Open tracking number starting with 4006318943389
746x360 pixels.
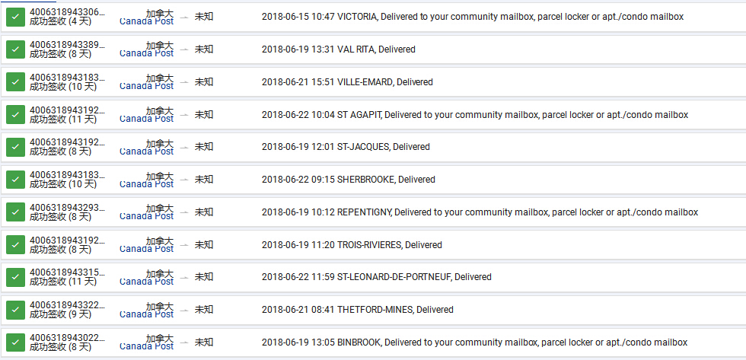[x=67, y=46]
